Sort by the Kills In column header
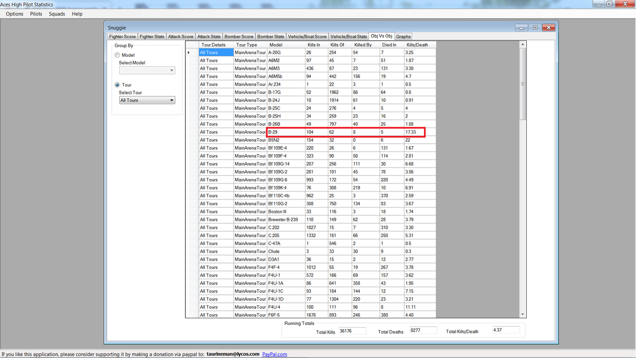The width and height of the screenshot is (636, 358). pos(317,45)
